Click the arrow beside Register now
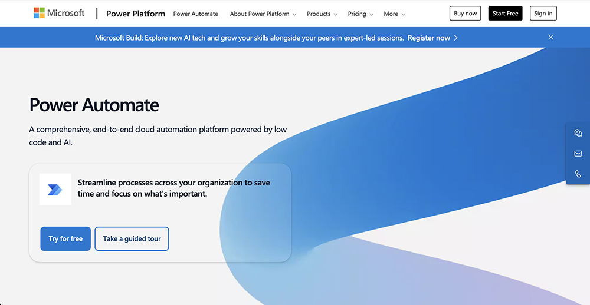Screen dimensions: 590x305 pos(455,38)
